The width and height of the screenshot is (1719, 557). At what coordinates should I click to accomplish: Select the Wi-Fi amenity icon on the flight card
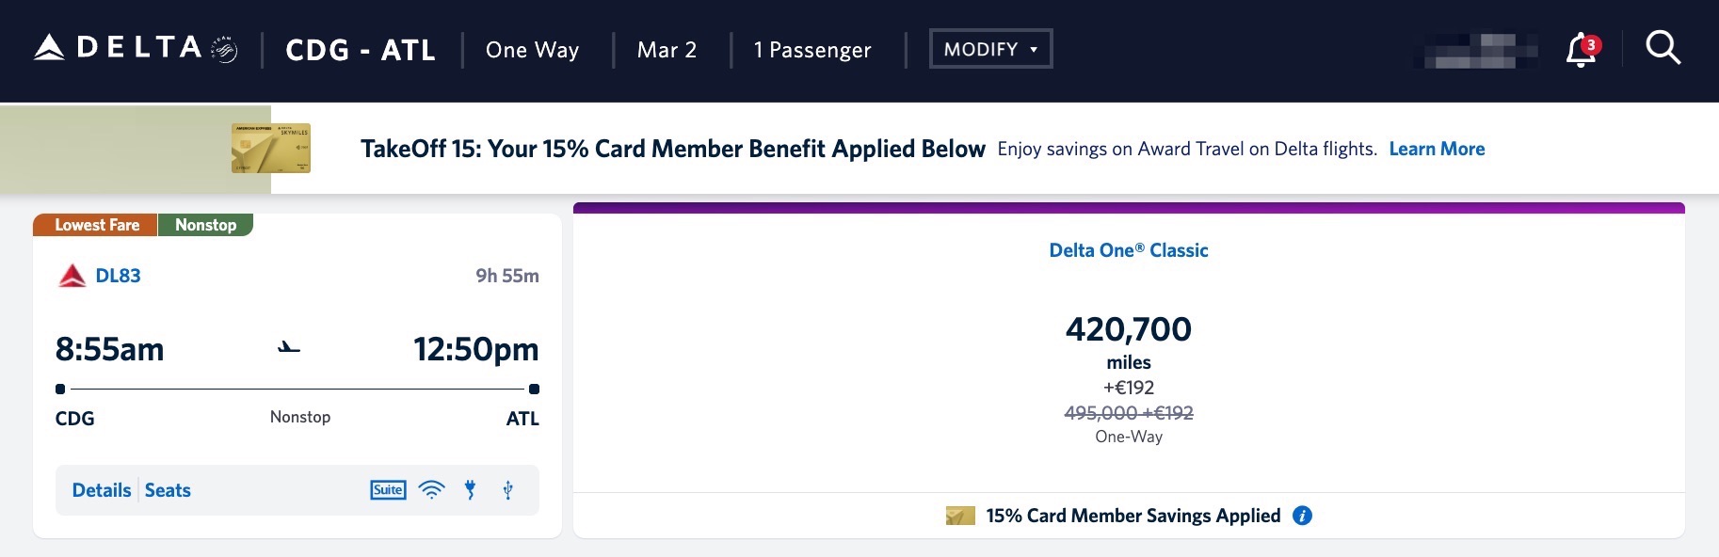[x=431, y=489]
